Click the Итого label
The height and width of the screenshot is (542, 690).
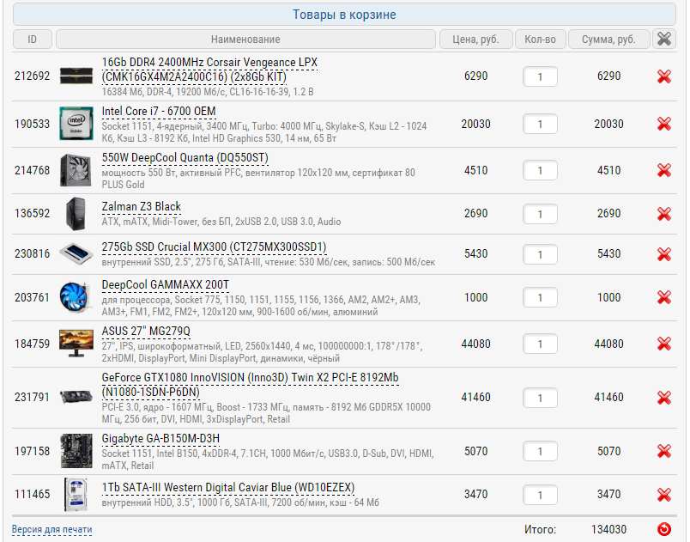(540, 529)
